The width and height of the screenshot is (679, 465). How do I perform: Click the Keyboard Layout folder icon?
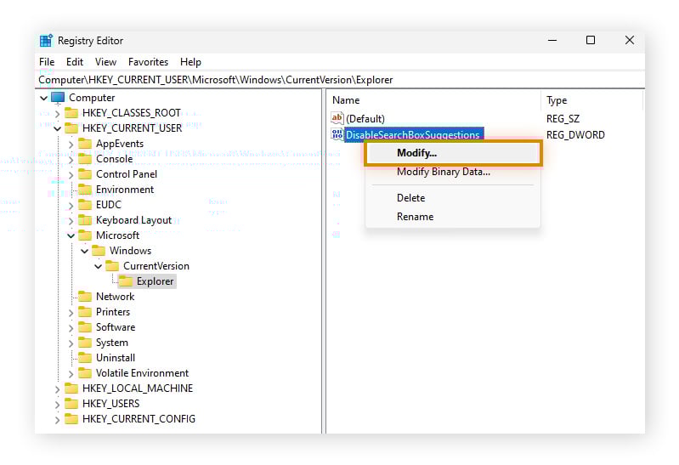click(85, 220)
